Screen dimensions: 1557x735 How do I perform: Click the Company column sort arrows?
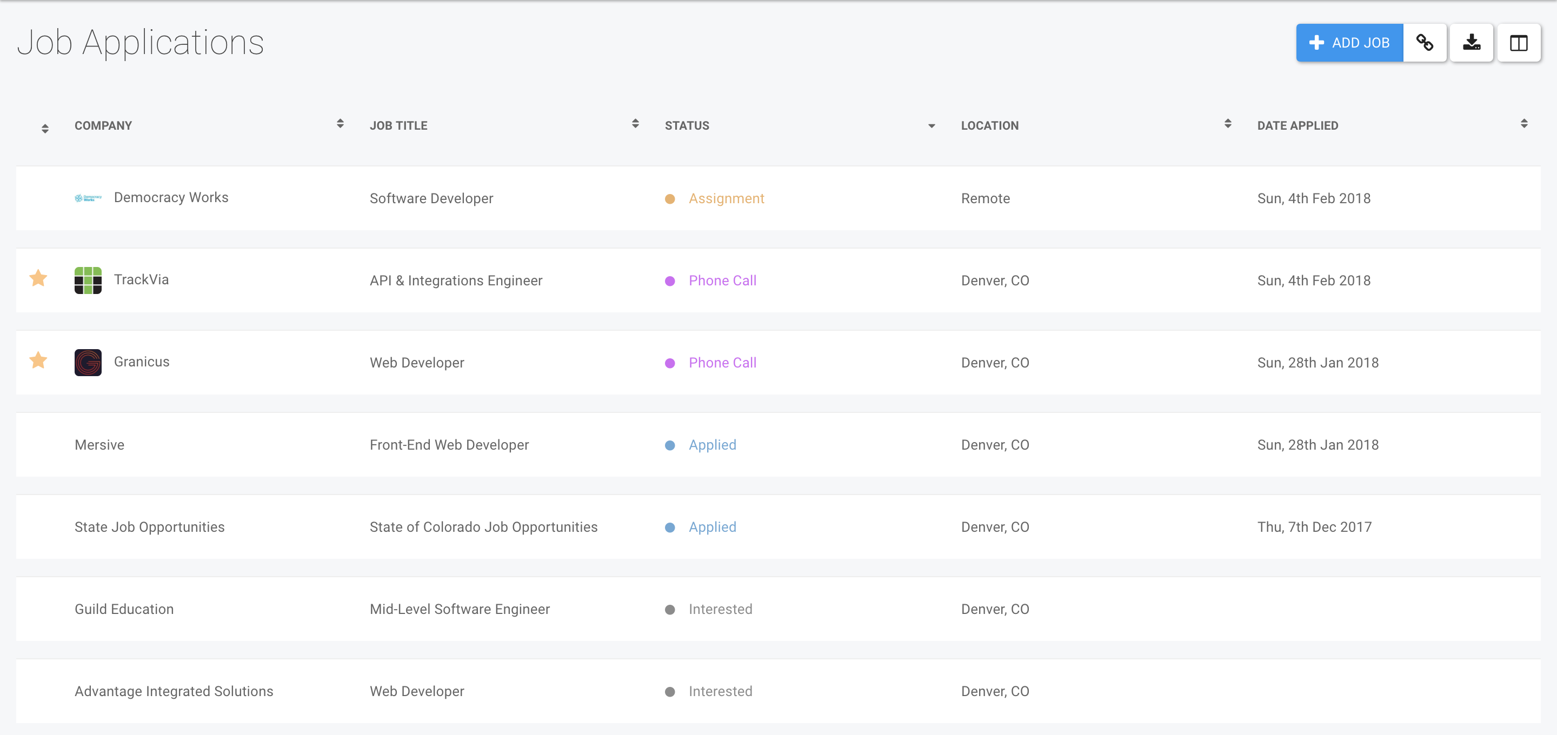point(340,124)
